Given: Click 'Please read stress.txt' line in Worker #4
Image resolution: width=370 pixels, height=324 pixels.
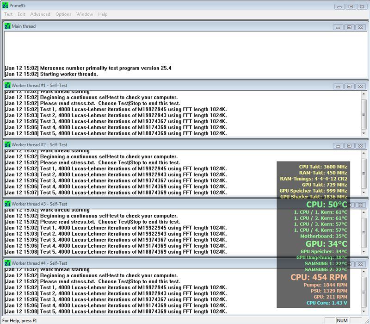Looking at the screenshot, I should tap(92, 281).
